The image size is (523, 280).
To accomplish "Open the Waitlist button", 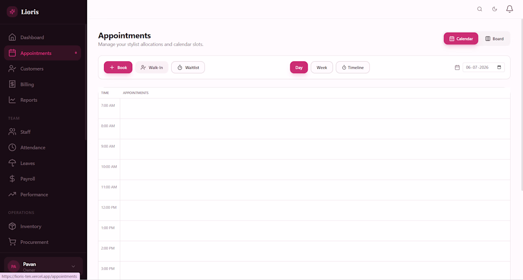I will (x=188, y=67).
